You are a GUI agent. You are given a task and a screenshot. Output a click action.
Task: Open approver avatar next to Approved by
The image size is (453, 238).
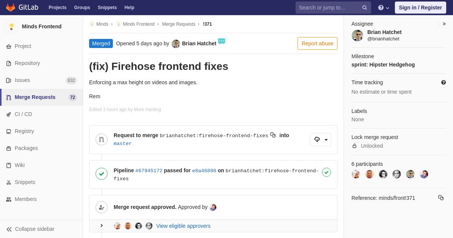pos(213,207)
